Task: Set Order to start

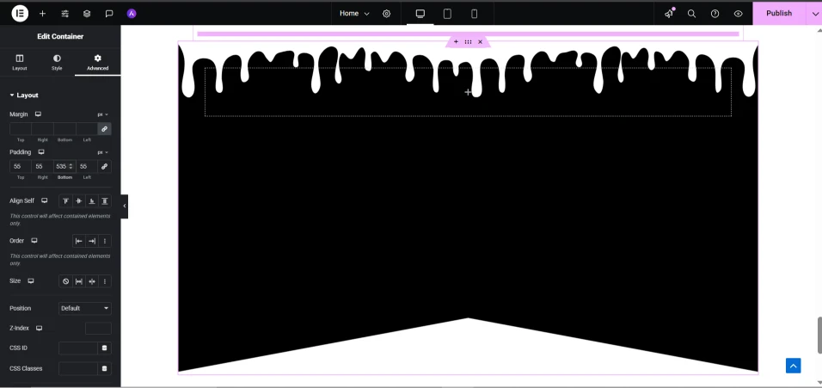Action: 78,241
